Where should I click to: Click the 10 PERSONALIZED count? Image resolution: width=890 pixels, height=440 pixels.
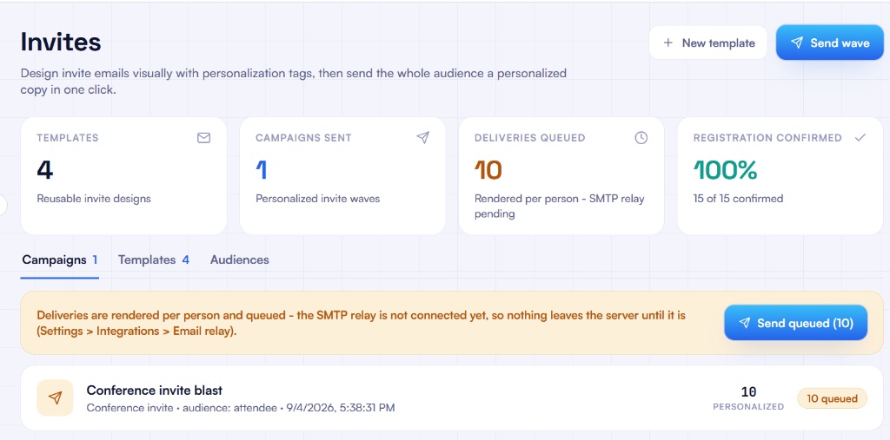pos(748,398)
